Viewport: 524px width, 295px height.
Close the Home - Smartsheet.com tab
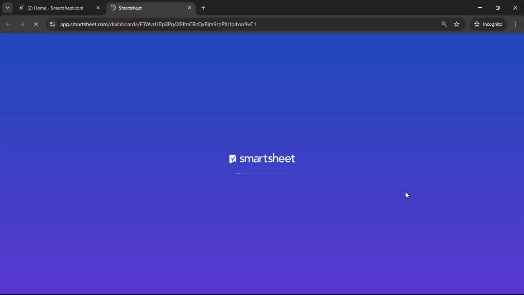click(x=98, y=8)
